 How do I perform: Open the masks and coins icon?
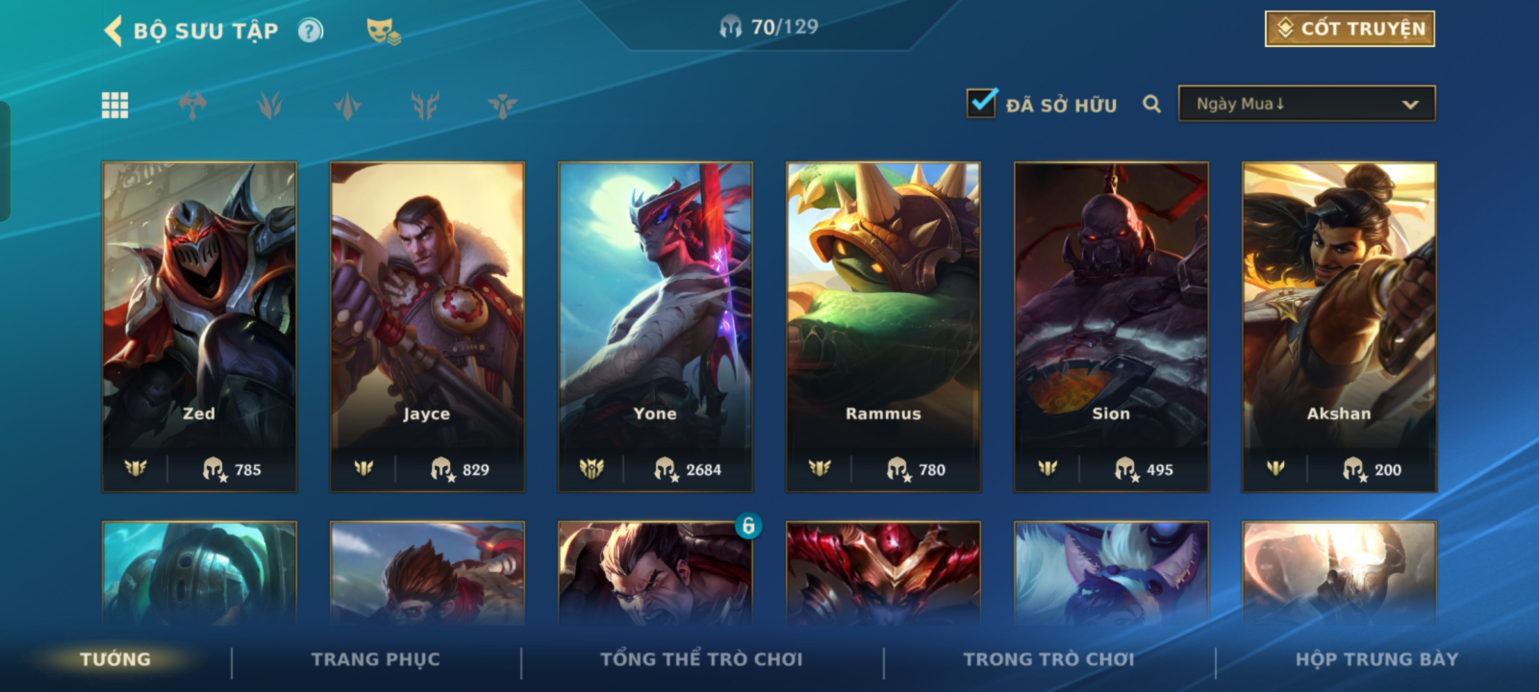pyautogui.click(x=383, y=31)
